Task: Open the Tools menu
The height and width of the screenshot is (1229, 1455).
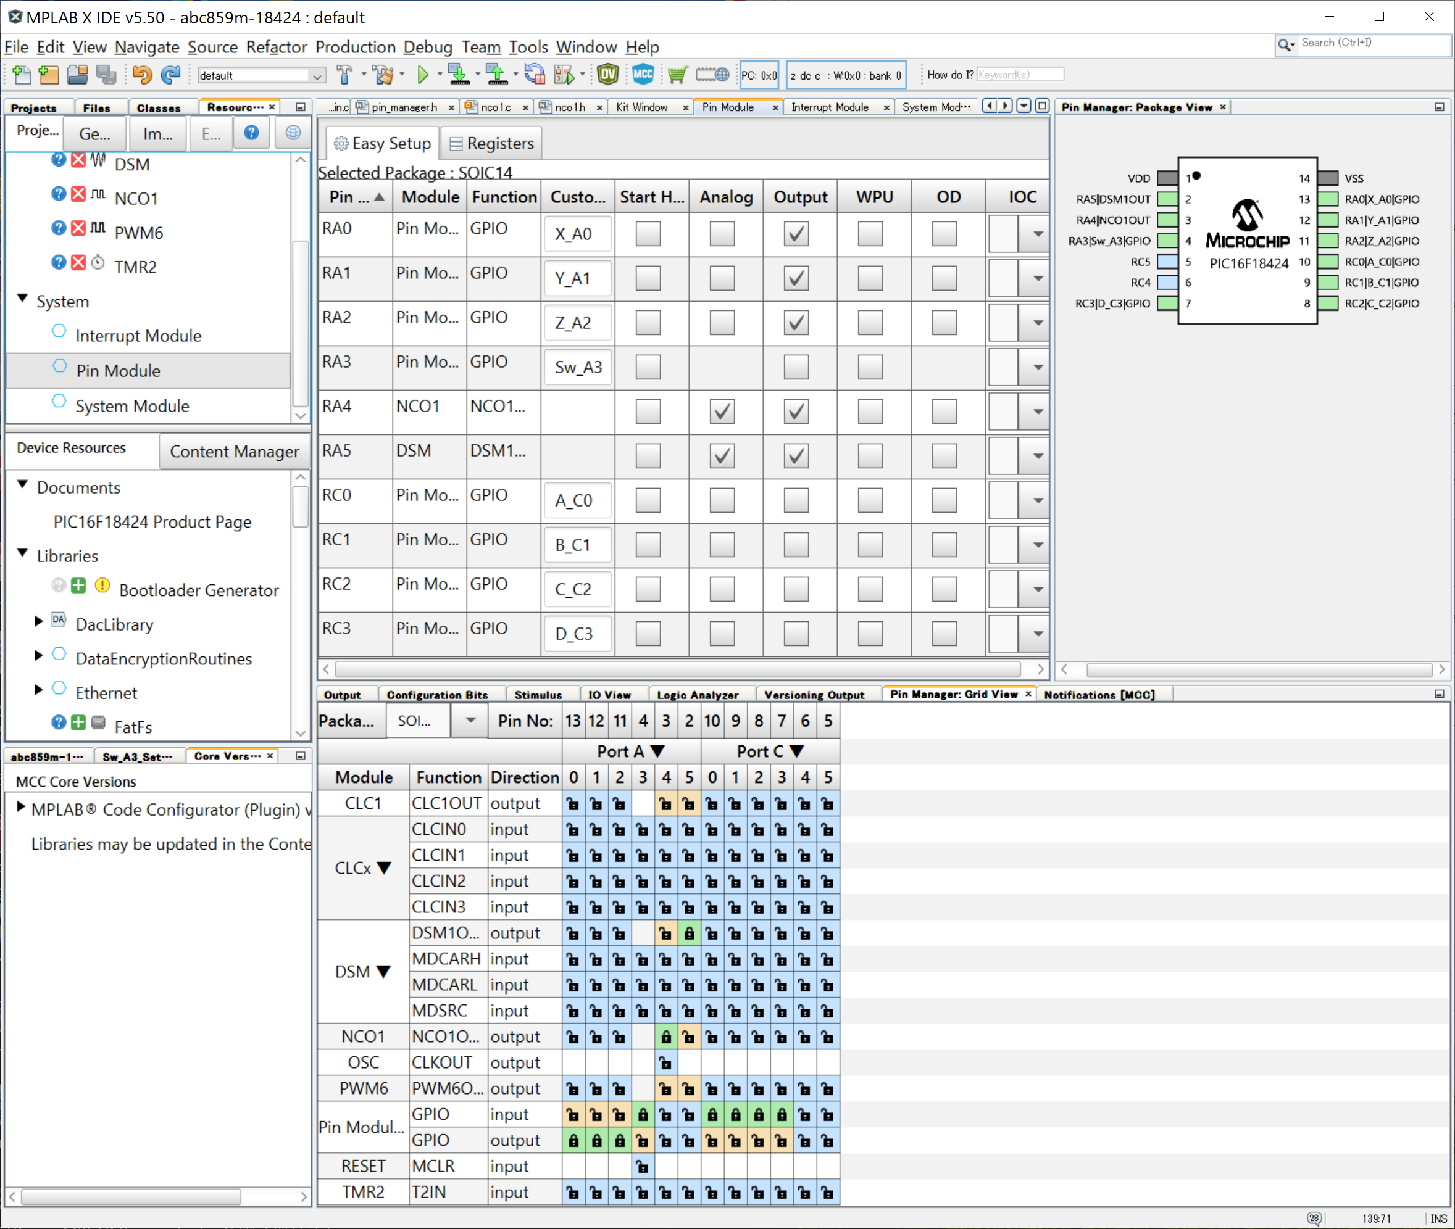Action: pos(528,47)
